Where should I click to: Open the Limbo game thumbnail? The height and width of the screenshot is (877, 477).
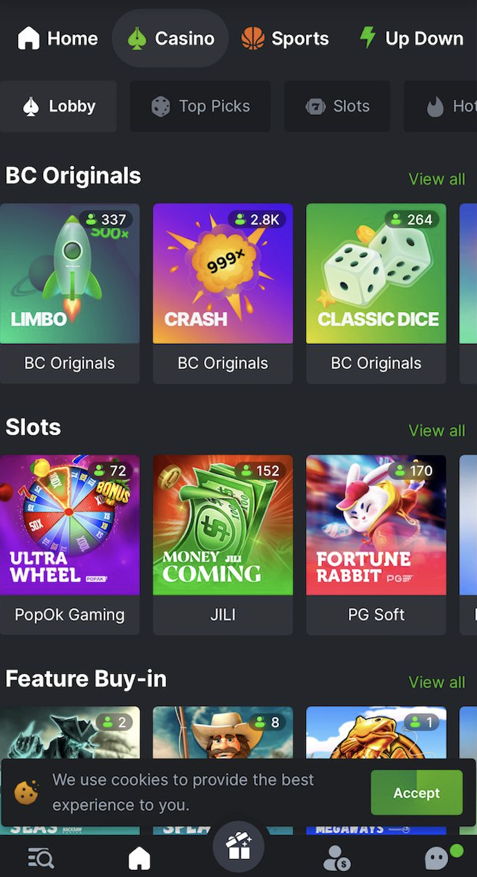coord(69,274)
